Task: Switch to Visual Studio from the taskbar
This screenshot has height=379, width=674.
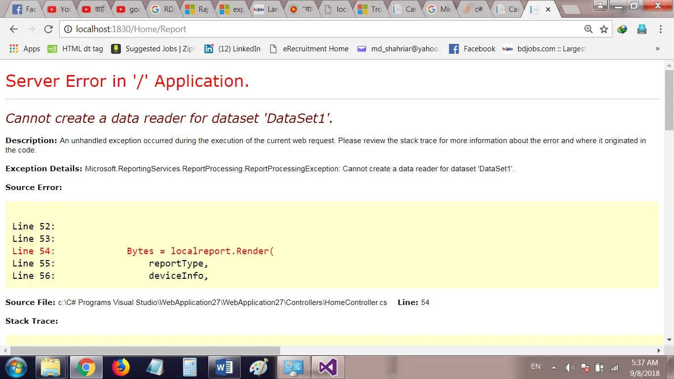Action: point(328,367)
